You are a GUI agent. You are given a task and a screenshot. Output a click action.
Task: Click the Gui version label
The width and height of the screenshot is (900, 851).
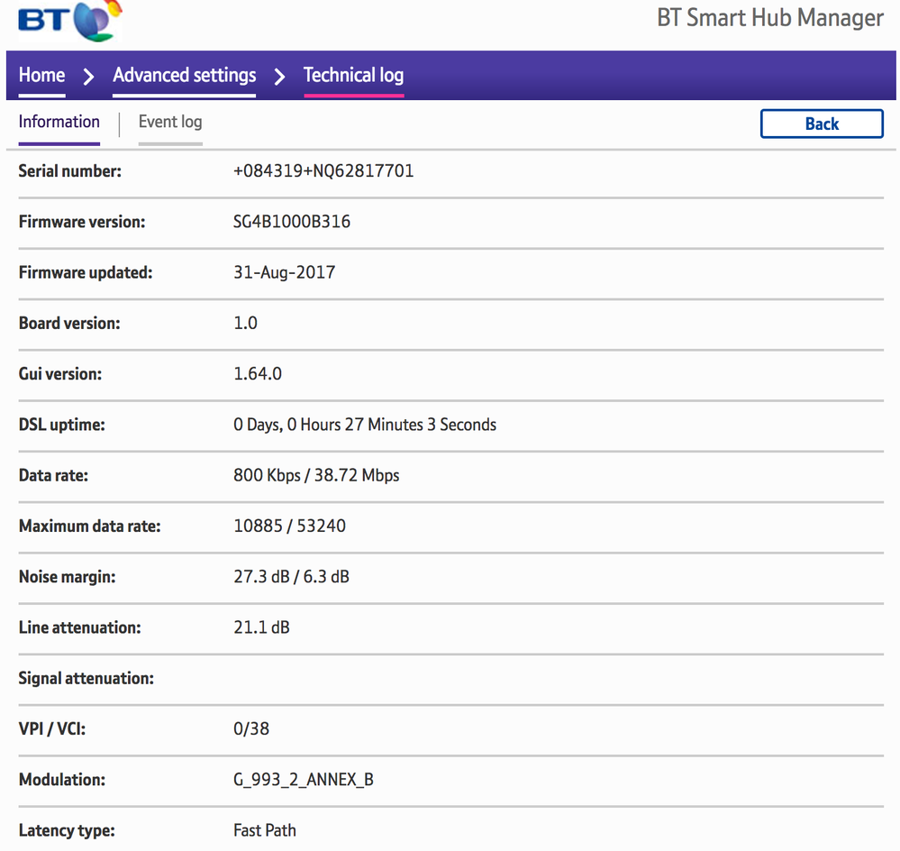point(60,374)
